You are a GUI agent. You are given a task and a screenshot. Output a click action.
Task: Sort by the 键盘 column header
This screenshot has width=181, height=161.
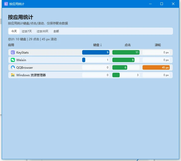pyautogui.click(x=98, y=45)
